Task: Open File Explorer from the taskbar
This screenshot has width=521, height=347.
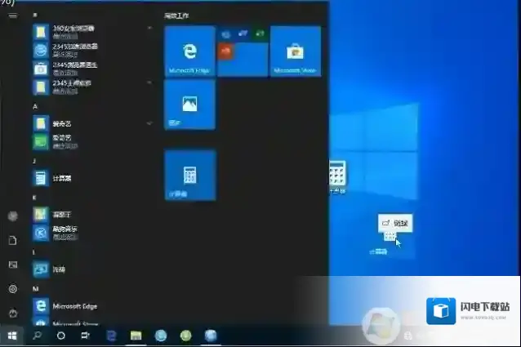Action: tap(136, 336)
